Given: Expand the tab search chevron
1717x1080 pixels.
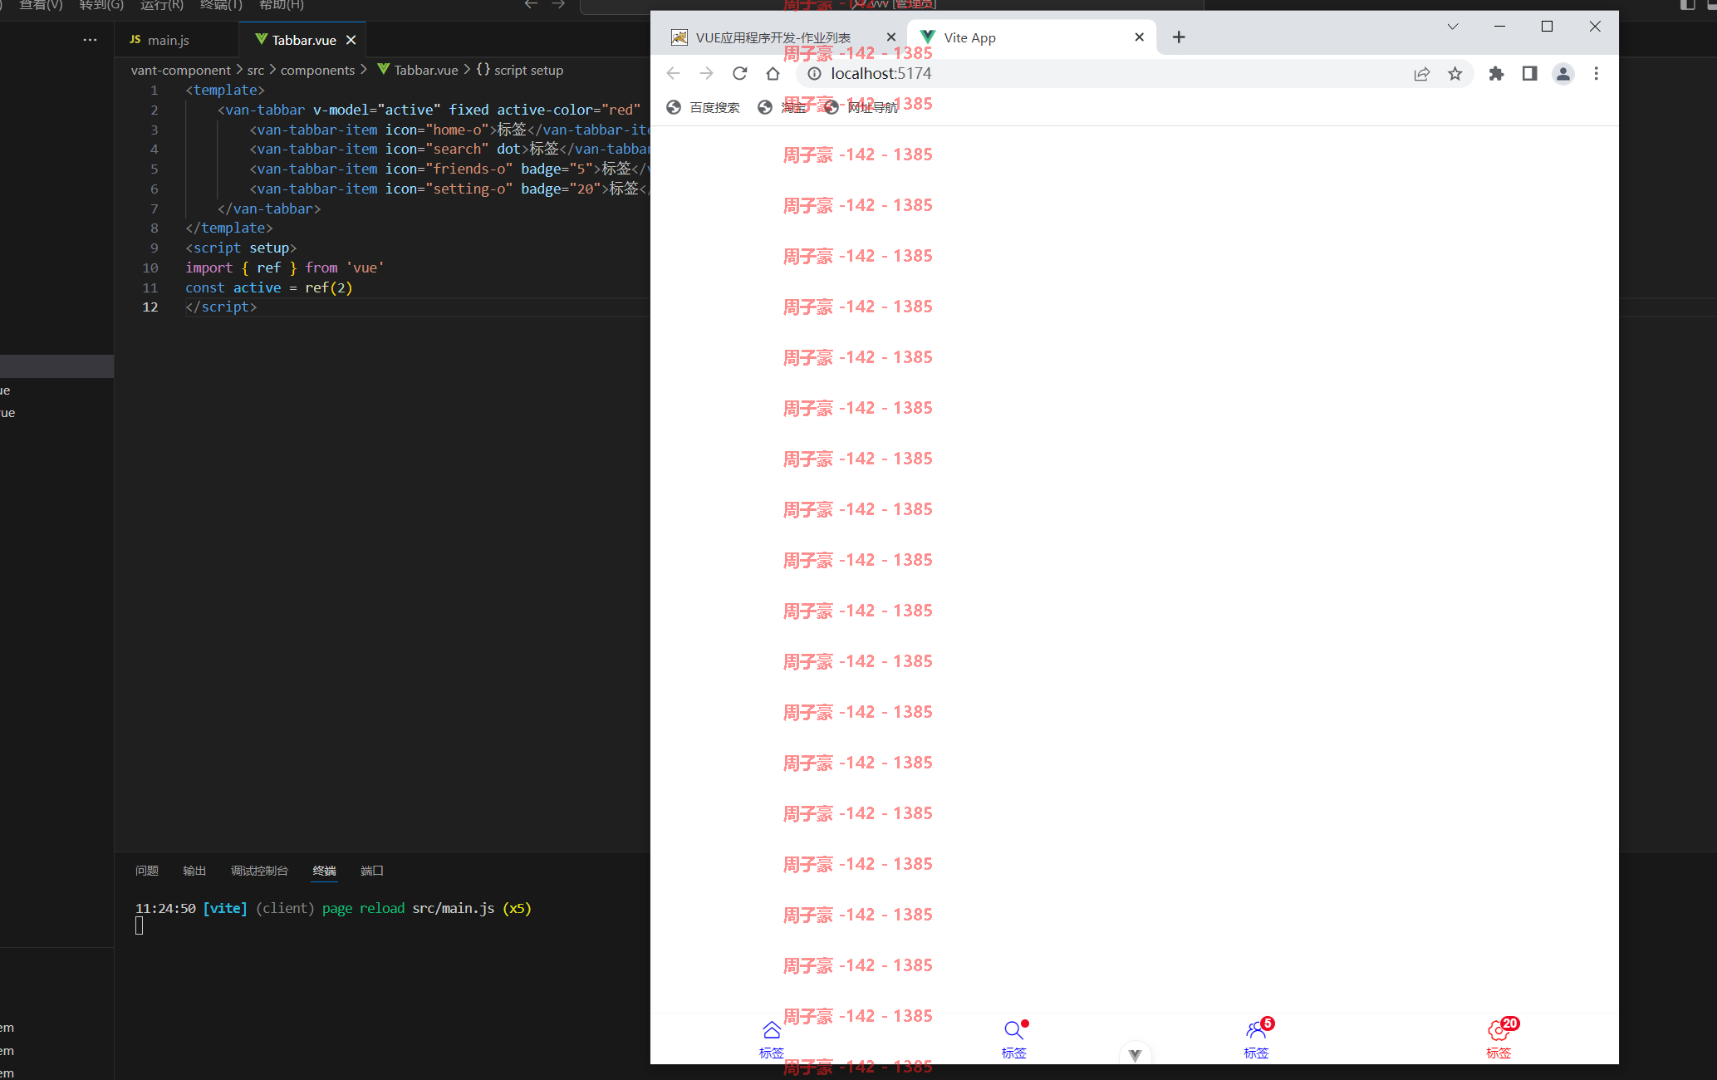Looking at the screenshot, I should tap(1452, 26).
